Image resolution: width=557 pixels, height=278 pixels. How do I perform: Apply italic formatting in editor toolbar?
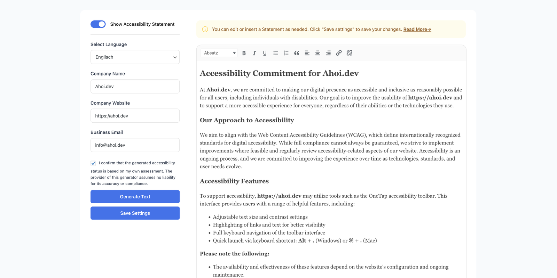click(254, 53)
